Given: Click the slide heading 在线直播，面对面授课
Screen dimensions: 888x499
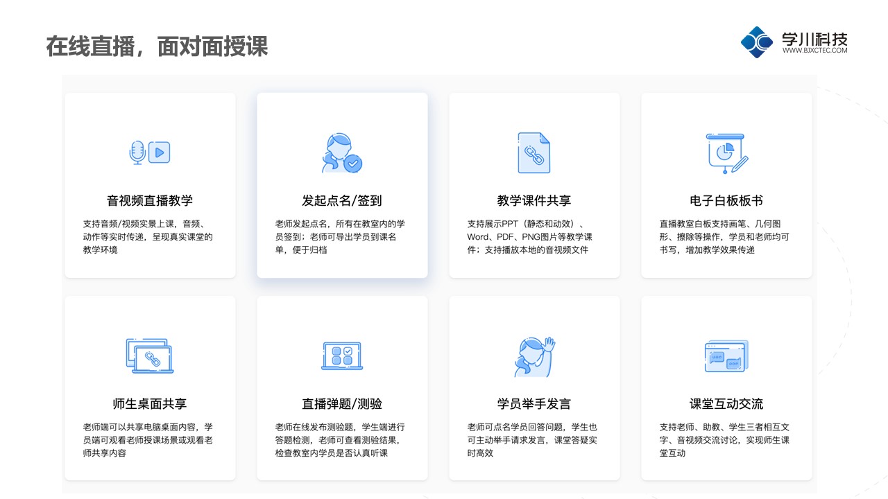Looking at the screenshot, I should pyautogui.click(x=157, y=46).
